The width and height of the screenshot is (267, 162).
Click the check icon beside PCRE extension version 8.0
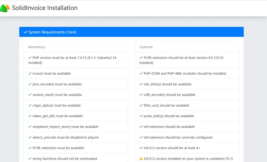(141, 57)
